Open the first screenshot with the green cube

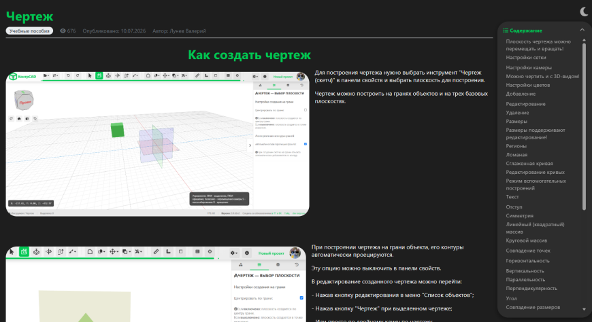[157, 144]
